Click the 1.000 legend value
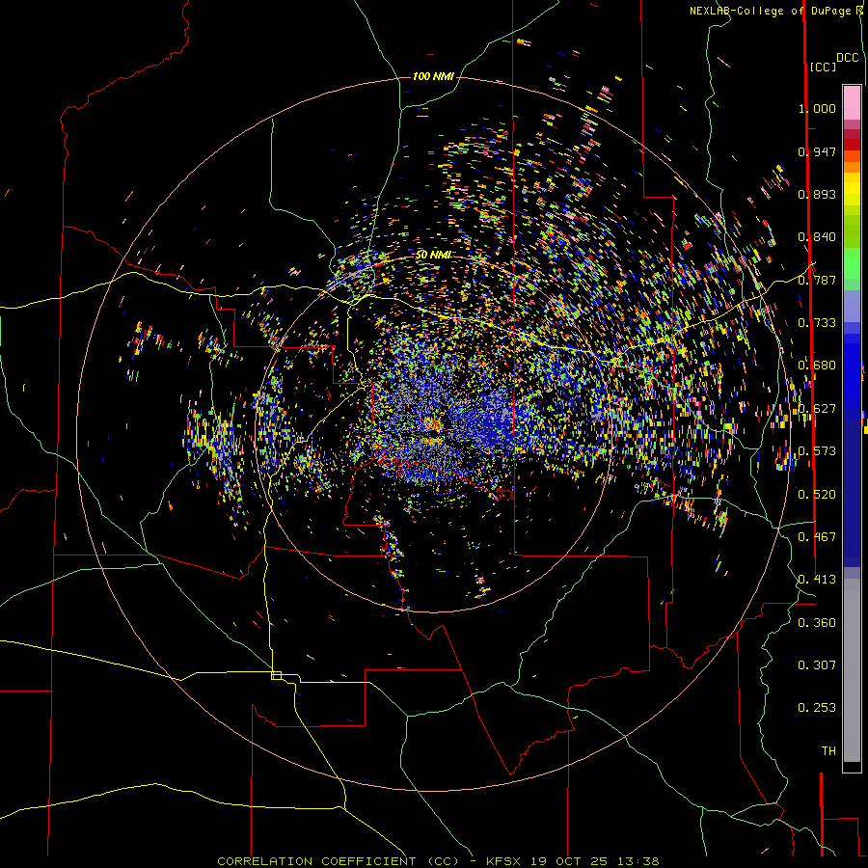The width and height of the screenshot is (868, 868). [x=817, y=108]
